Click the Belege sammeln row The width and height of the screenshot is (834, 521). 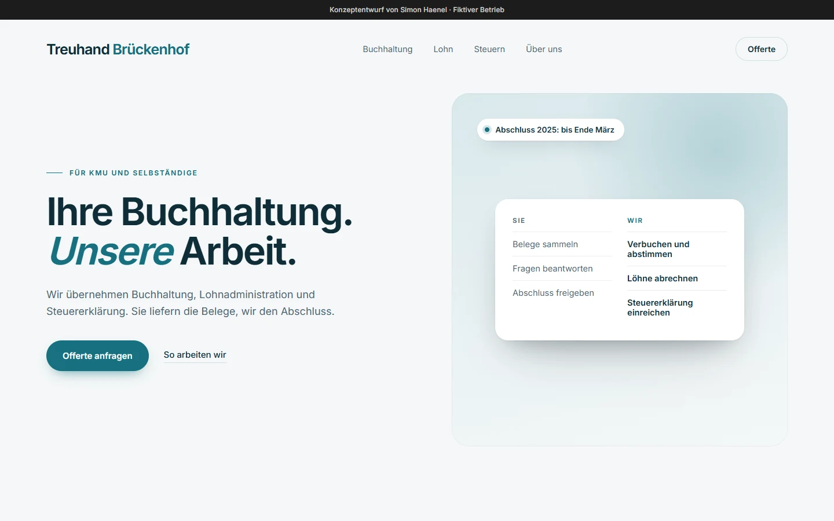pyautogui.click(x=562, y=244)
